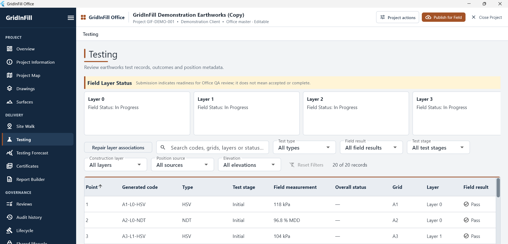Select the Layer 0 status card

(137, 113)
